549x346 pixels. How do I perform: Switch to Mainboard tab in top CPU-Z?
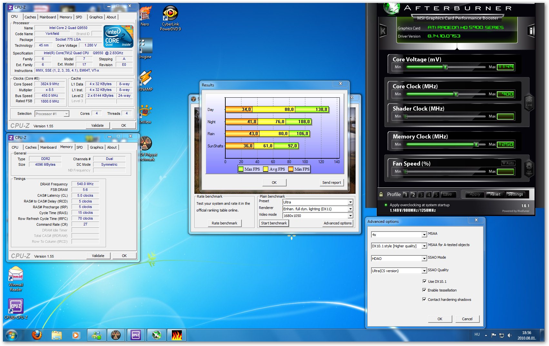pos(48,17)
